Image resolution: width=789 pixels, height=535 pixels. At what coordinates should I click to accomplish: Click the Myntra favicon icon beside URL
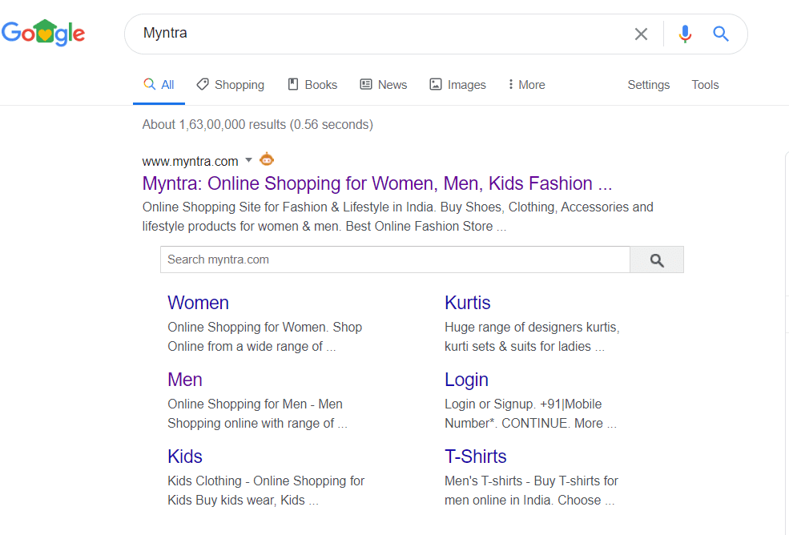coord(267,159)
